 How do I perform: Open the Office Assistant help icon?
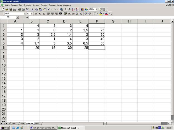(100, 9)
